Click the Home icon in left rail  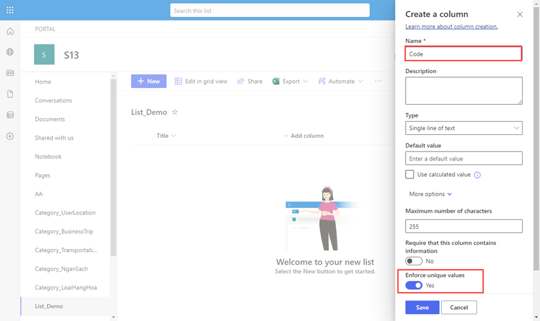point(10,31)
